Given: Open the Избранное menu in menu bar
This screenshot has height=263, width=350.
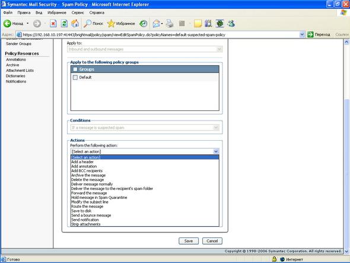Looking at the screenshot, I should [x=57, y=12].
